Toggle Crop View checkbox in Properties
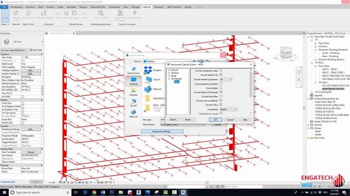The height and width of the screenshot is (196, 350). coord(22,103)
